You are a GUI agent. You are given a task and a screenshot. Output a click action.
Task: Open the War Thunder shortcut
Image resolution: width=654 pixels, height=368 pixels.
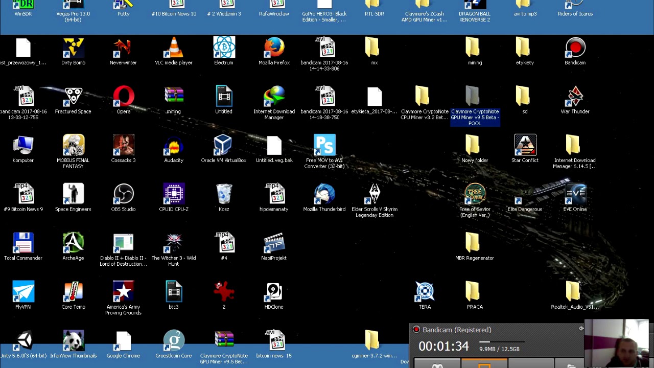[575, 97]
